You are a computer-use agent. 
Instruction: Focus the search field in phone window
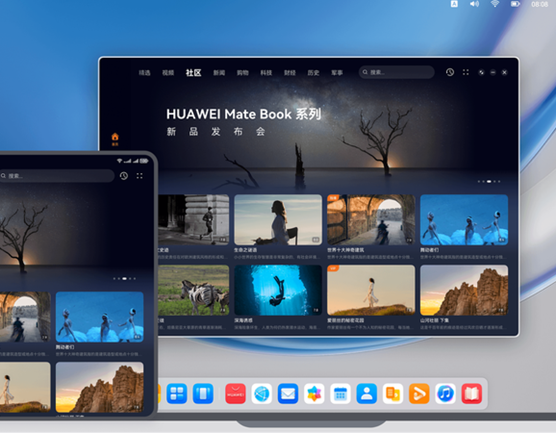(57, 176)
